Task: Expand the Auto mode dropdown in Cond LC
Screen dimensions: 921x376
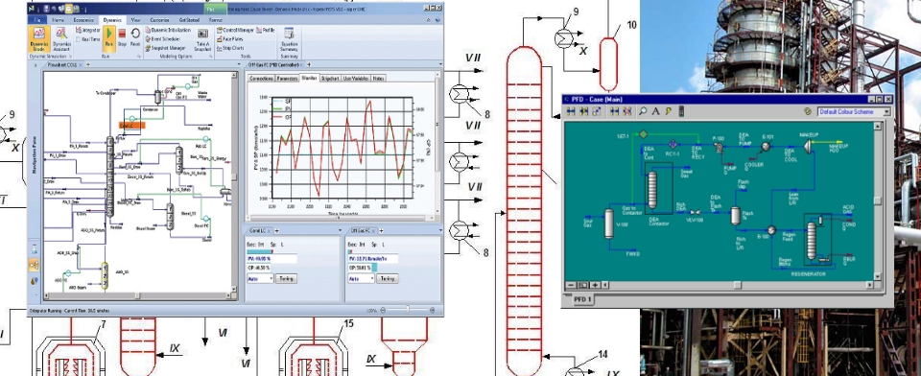Action: (x=260, y=278)
